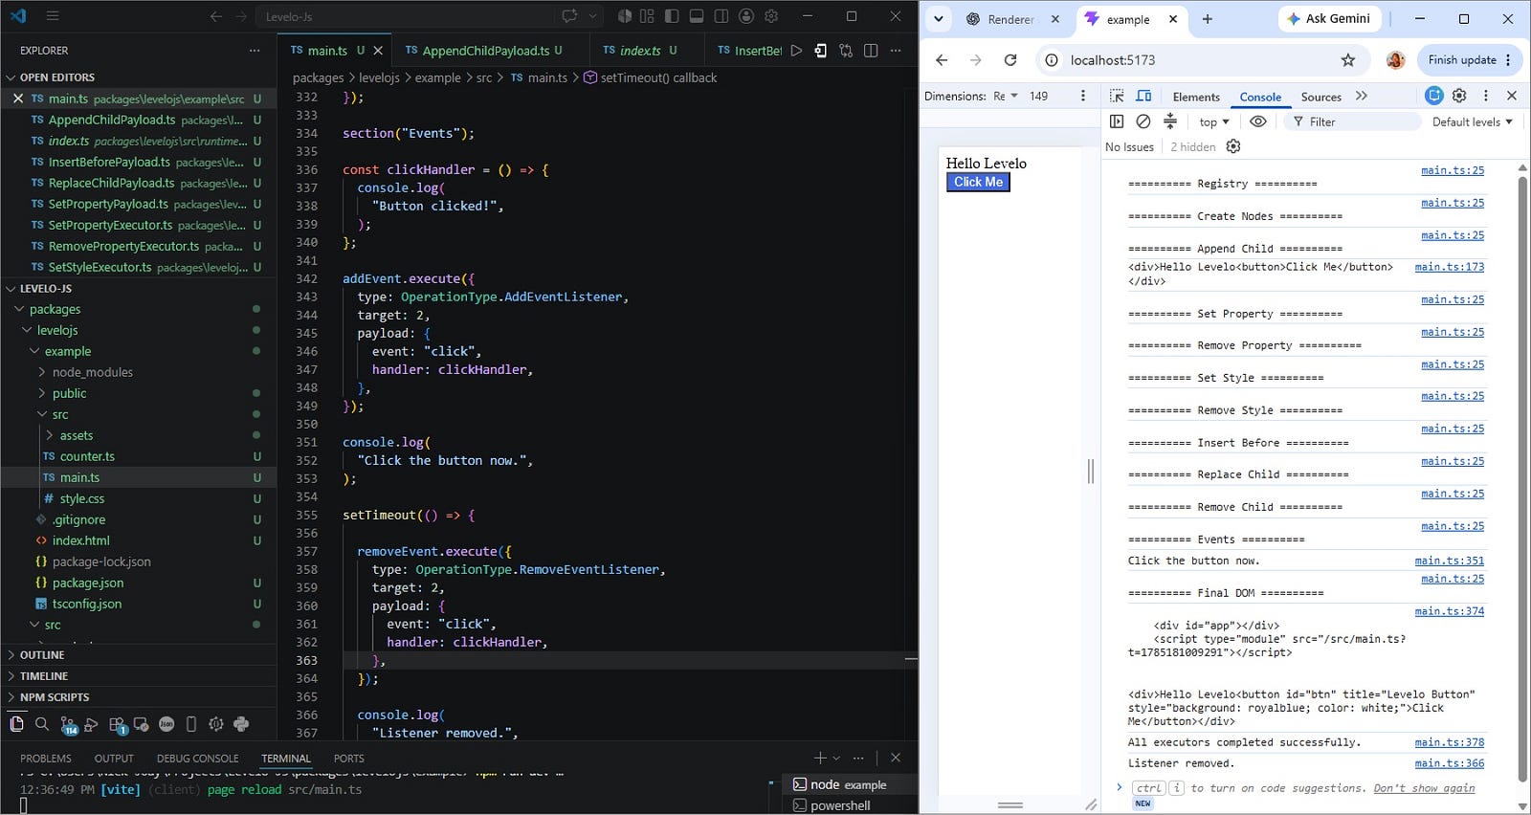The image size is (1531, 815).
Task: Click the blue Click Me button on the page
Action: (978, 182)
